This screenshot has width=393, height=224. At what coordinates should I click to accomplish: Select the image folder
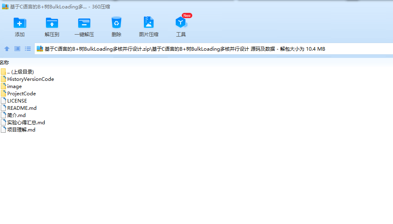click(x=11, y=86)
